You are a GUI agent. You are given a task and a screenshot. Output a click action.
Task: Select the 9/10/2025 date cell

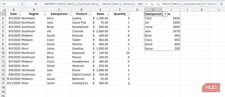pos(14,79)
